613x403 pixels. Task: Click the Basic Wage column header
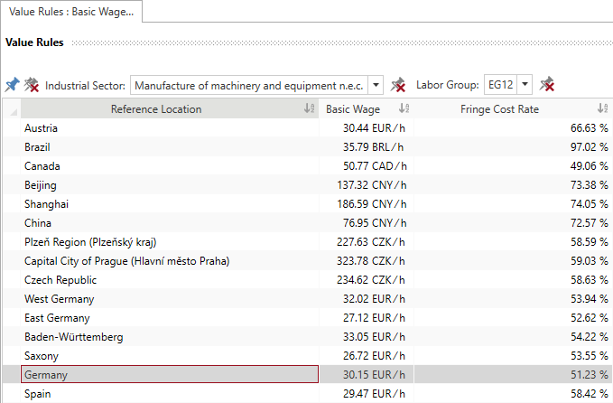pos(353,109)
